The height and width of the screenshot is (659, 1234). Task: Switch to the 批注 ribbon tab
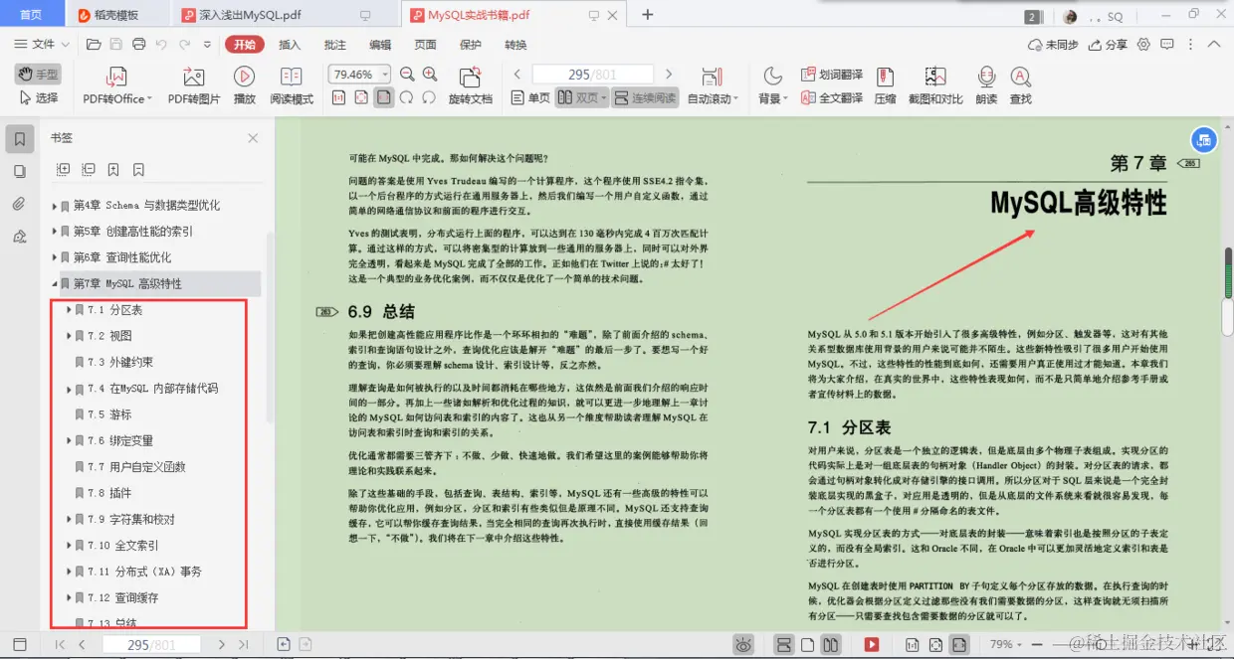335,45
